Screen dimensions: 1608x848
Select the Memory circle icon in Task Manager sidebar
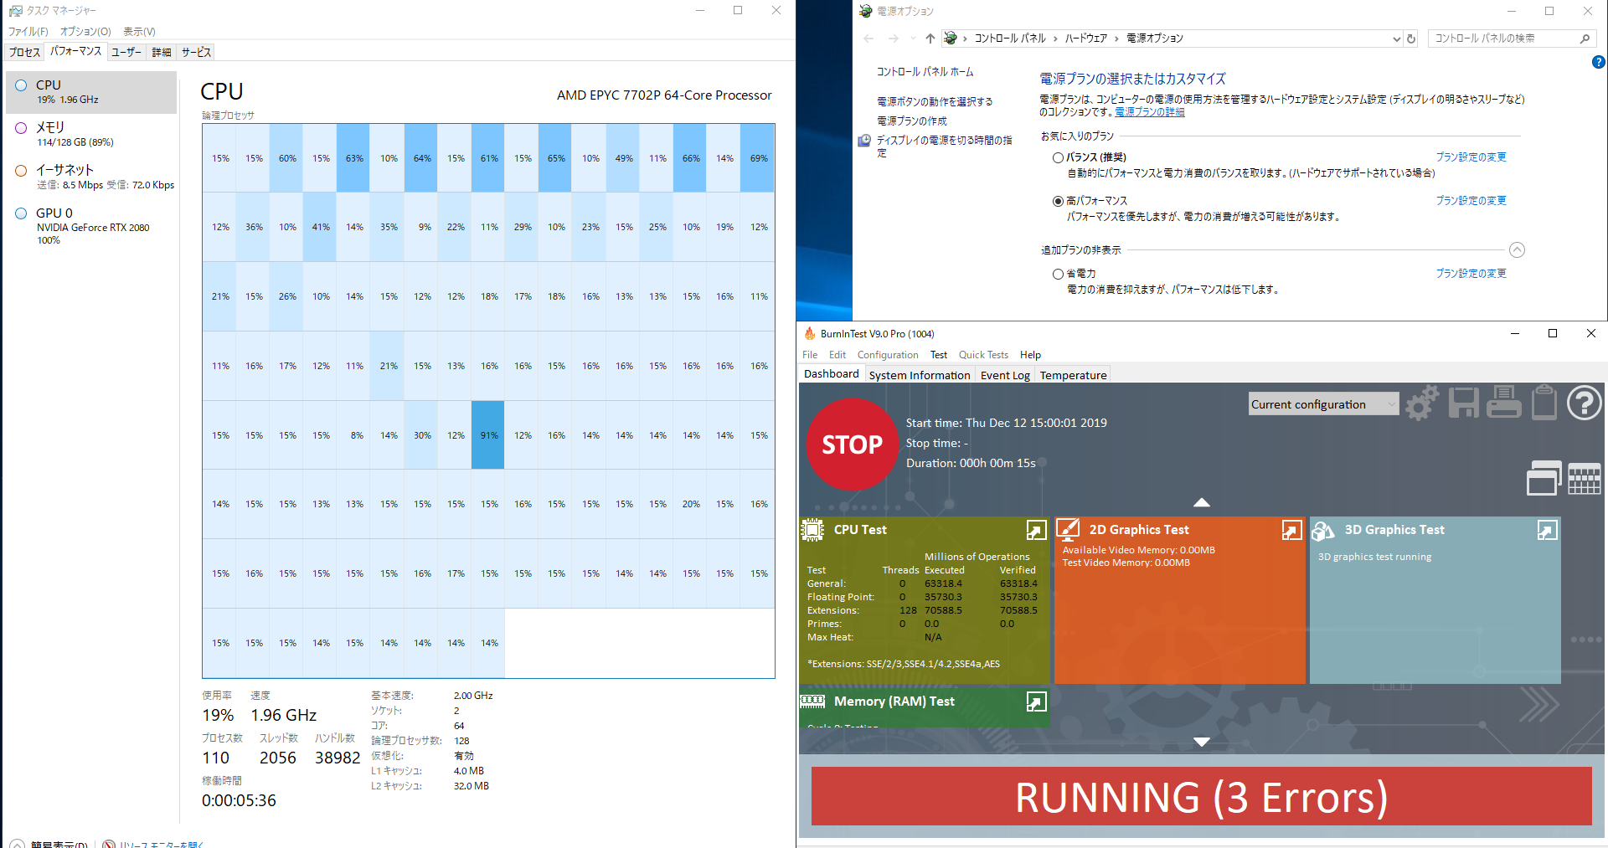pos(21,128)
